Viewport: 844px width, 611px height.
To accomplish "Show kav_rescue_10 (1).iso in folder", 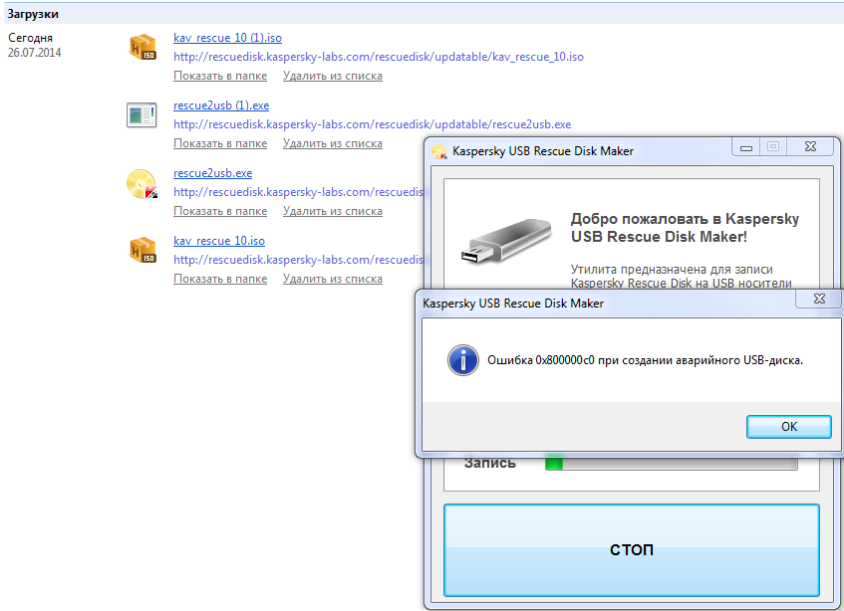I will tap(220, 76).
